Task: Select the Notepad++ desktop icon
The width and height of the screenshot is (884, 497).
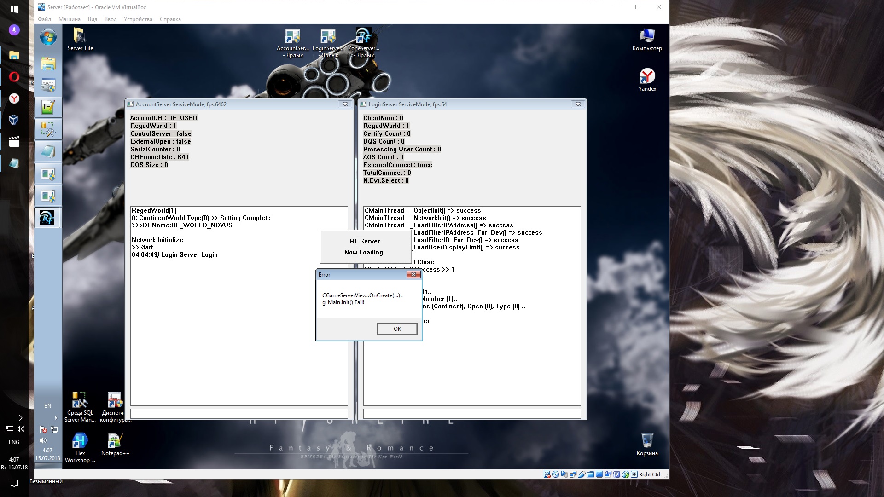Action: click(115, 445)
